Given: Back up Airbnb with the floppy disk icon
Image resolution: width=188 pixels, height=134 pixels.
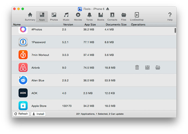Looking at the screenshot, I should [147, 68].
